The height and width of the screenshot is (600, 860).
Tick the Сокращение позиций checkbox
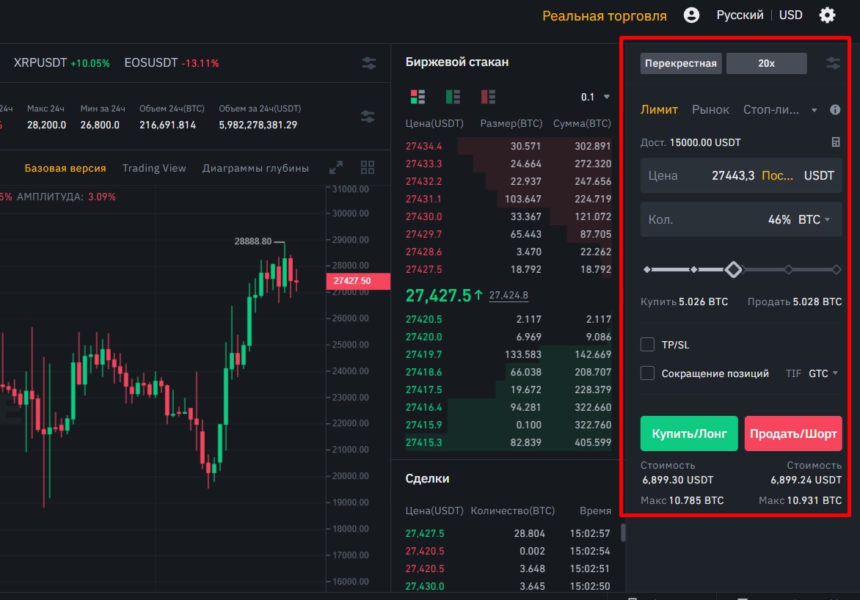click(647, 373)
